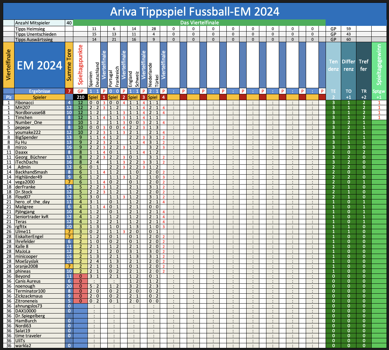Select the yellow Spieler header cell
The height and width of the screenshot is (350, 389).
(x=39, y=97)
